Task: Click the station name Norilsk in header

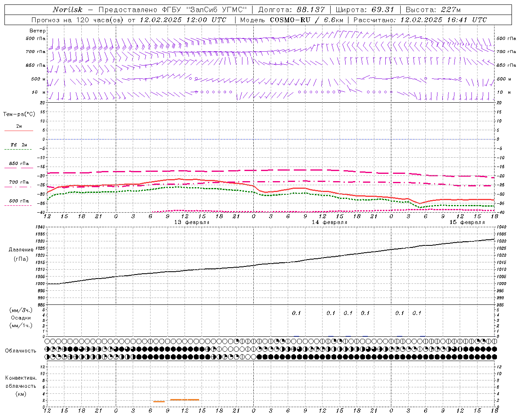Action: tap(68, 10)
